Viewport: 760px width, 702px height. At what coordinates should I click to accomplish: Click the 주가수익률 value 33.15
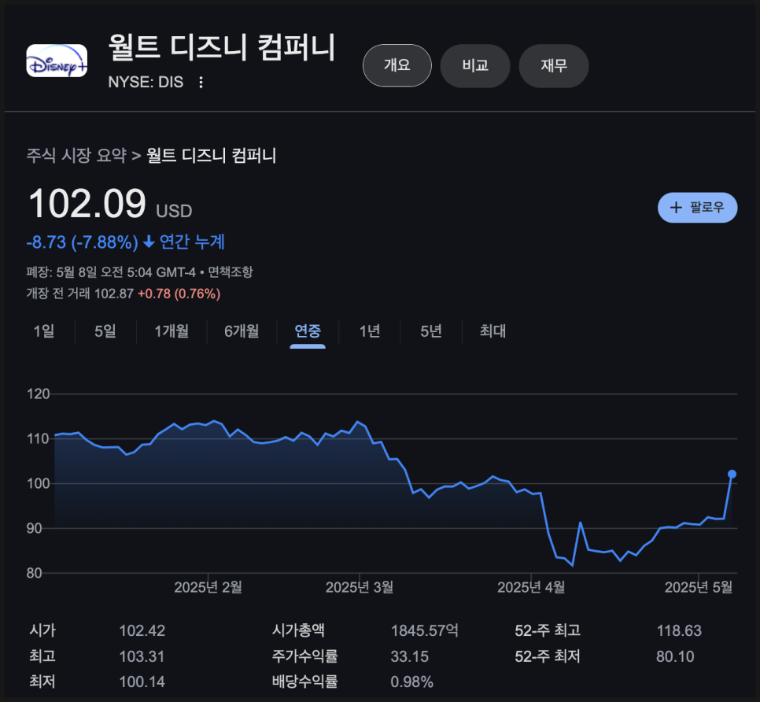pos(410,656)
